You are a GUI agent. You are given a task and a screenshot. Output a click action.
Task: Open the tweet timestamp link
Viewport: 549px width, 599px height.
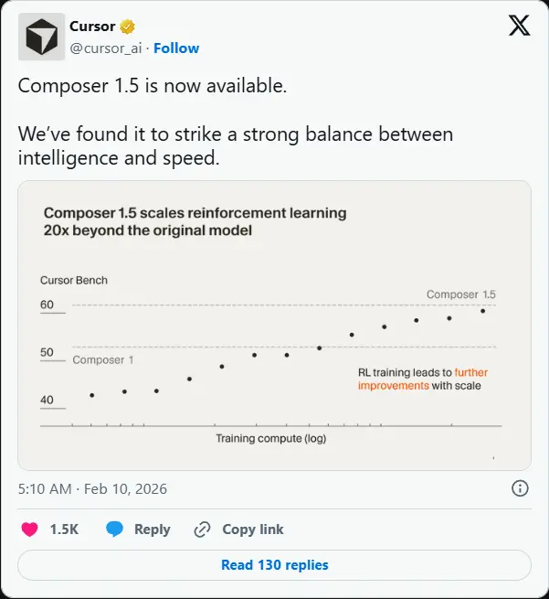92,489
